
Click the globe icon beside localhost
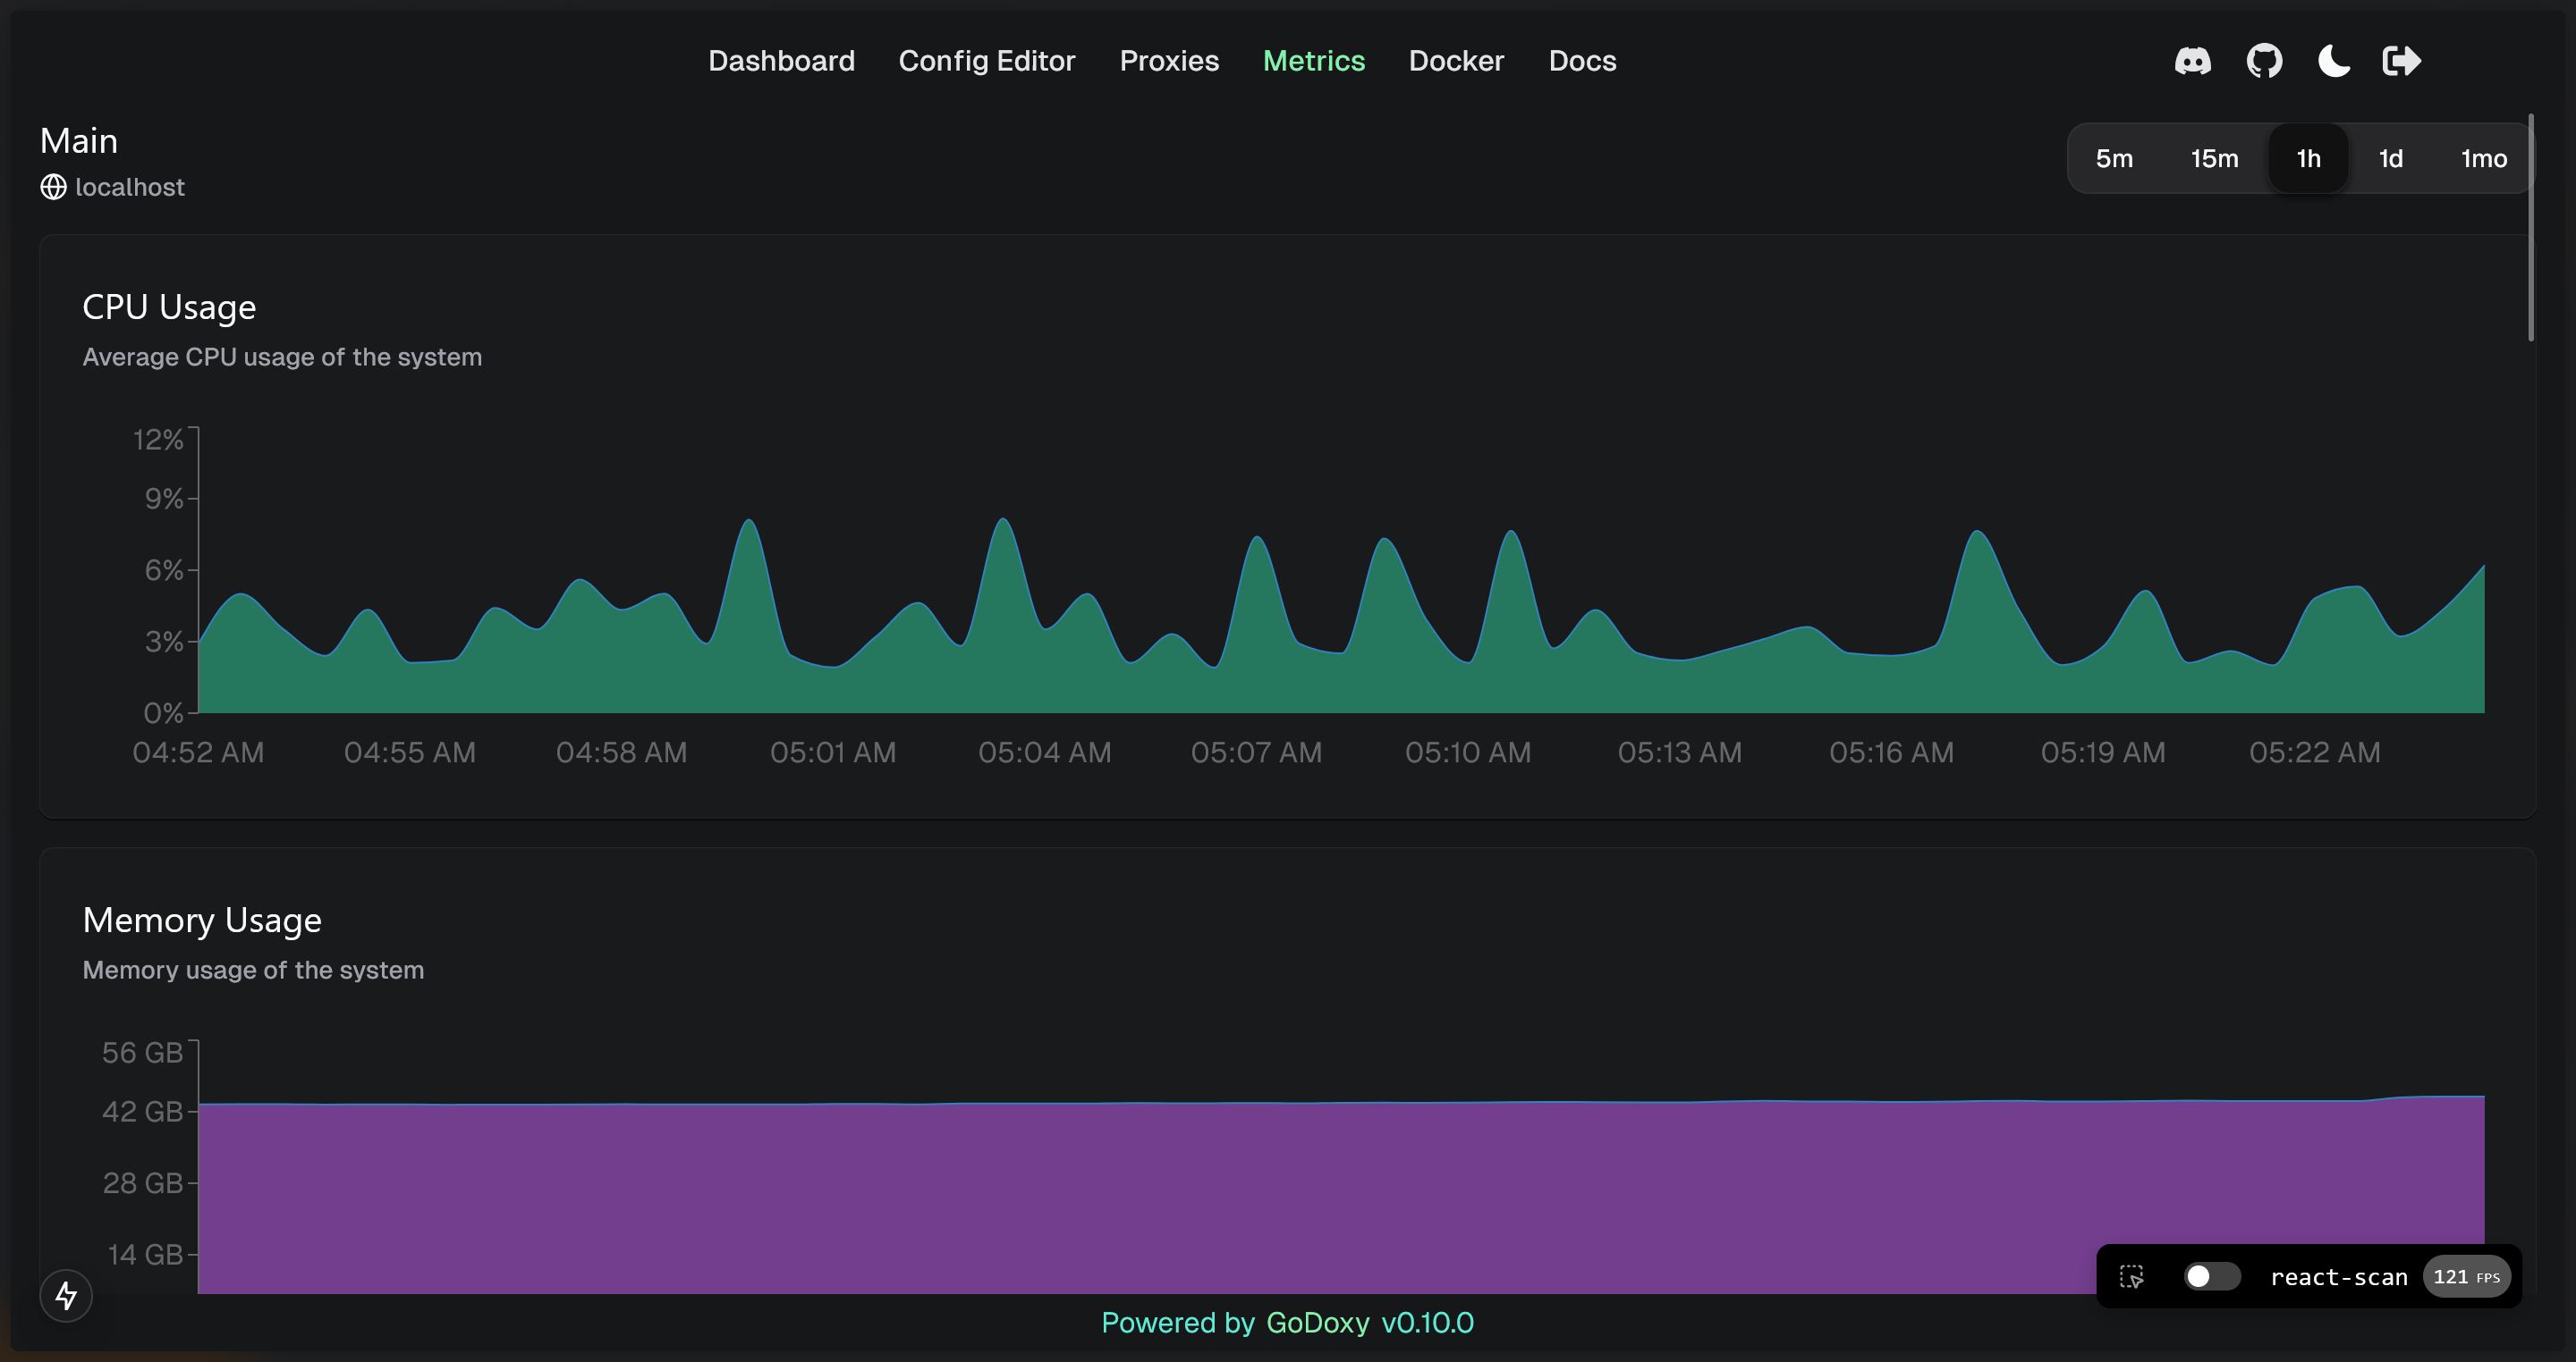[x=53, y=187]
